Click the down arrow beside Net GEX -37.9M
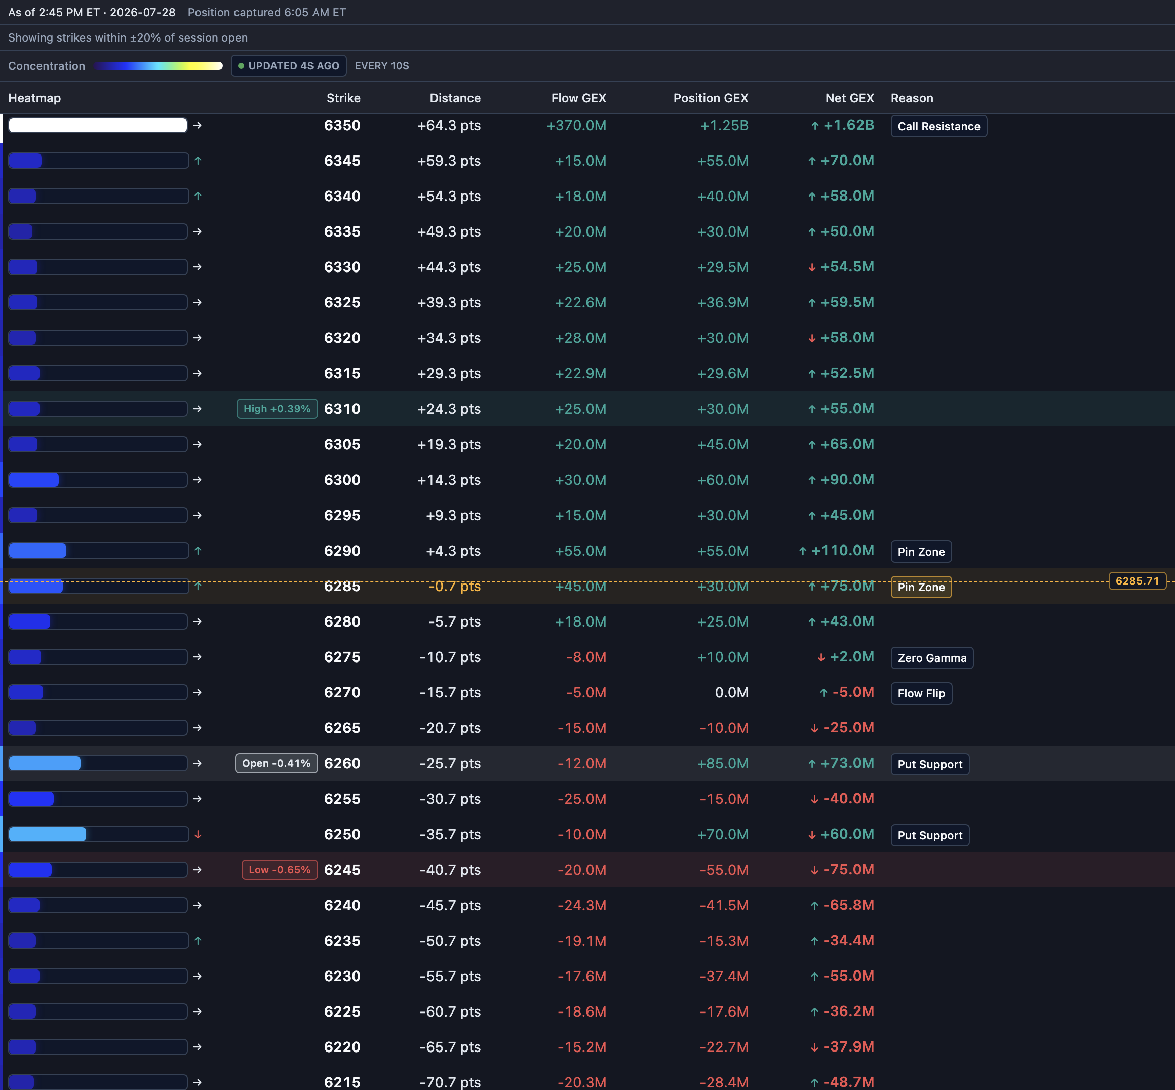The image size is (1175, 1090). pos(814,1047)
